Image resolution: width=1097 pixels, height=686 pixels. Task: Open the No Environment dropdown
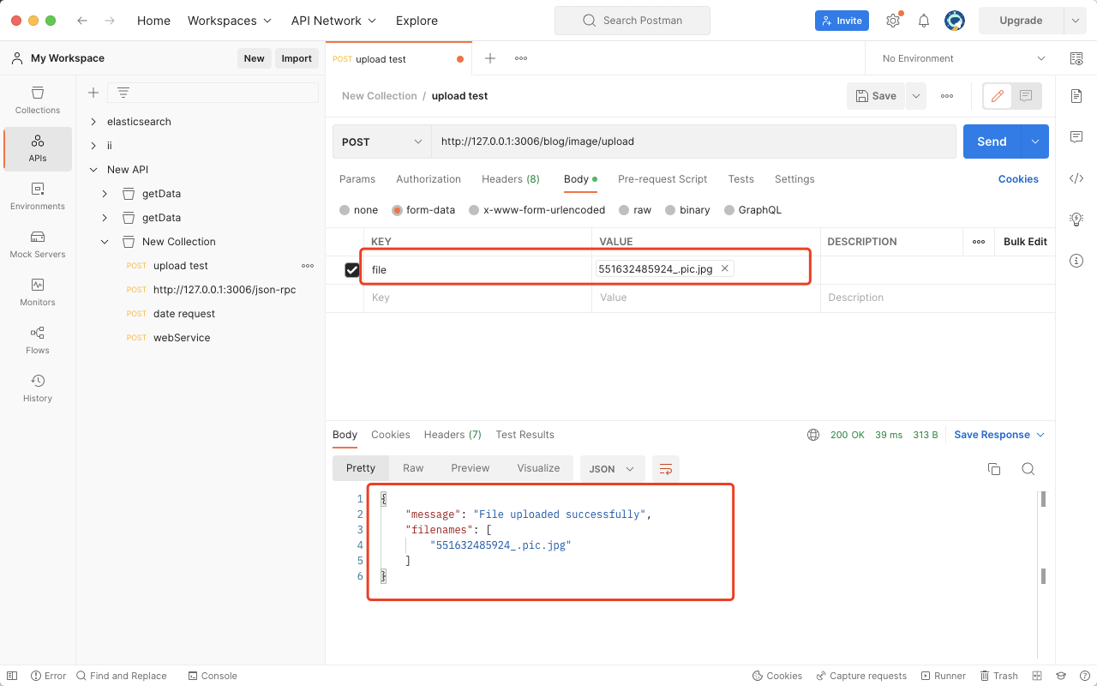coord(963,58)
